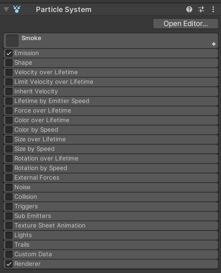Click the Particle System component icon
This screenshot has height=273, width=221.
tap(17, 9)
